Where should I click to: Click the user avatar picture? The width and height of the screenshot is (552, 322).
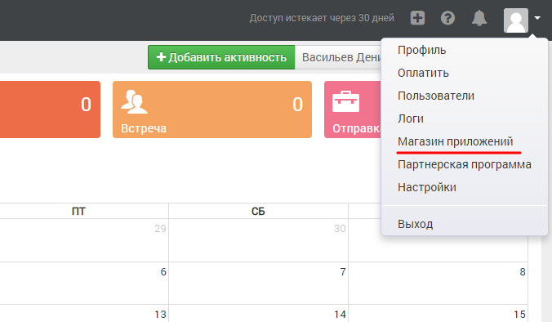(x=516, y=20)
